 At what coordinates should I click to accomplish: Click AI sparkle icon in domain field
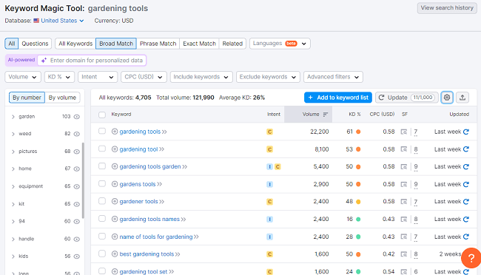coord(44,61)
